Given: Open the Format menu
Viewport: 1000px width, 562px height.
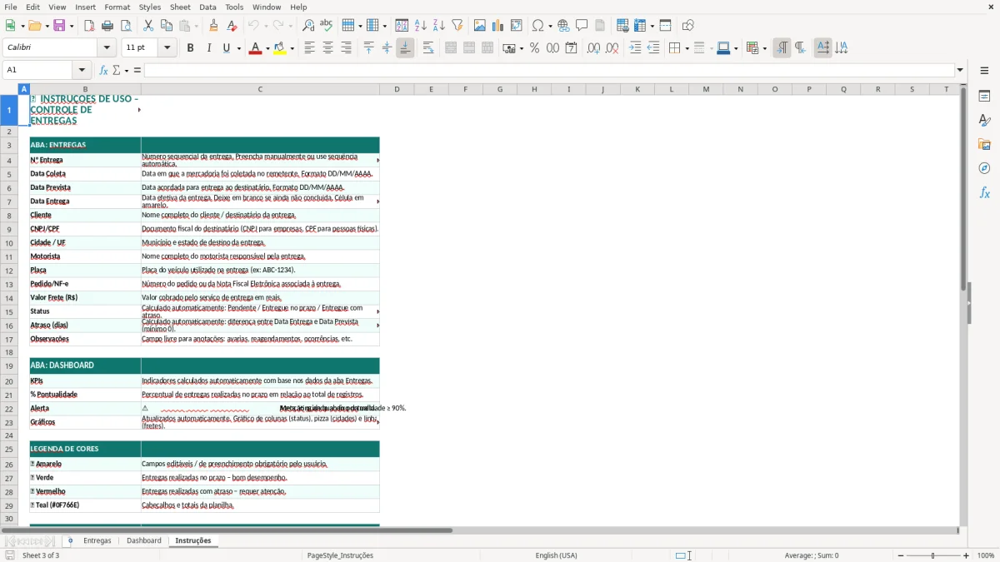Looking at the screenshot, I should click(117, 7).
